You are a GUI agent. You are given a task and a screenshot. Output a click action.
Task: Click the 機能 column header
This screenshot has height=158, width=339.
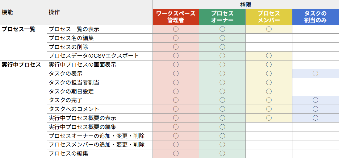(x=7, y=12)
